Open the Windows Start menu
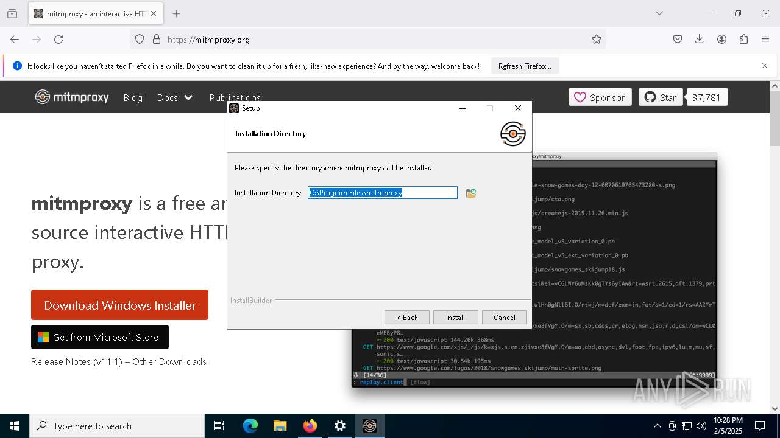The image size is (780, 438). (x=15, y=426)
